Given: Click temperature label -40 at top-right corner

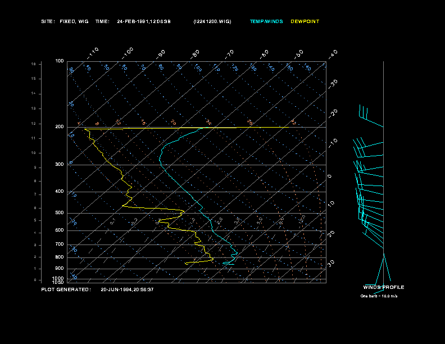Looking at the screenshot, I should tap(333, 54).
